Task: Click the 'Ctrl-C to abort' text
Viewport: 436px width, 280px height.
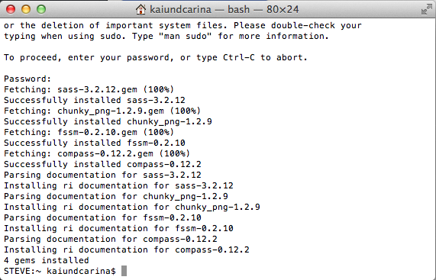Action: pyautogui.click(x=265, y=57)
